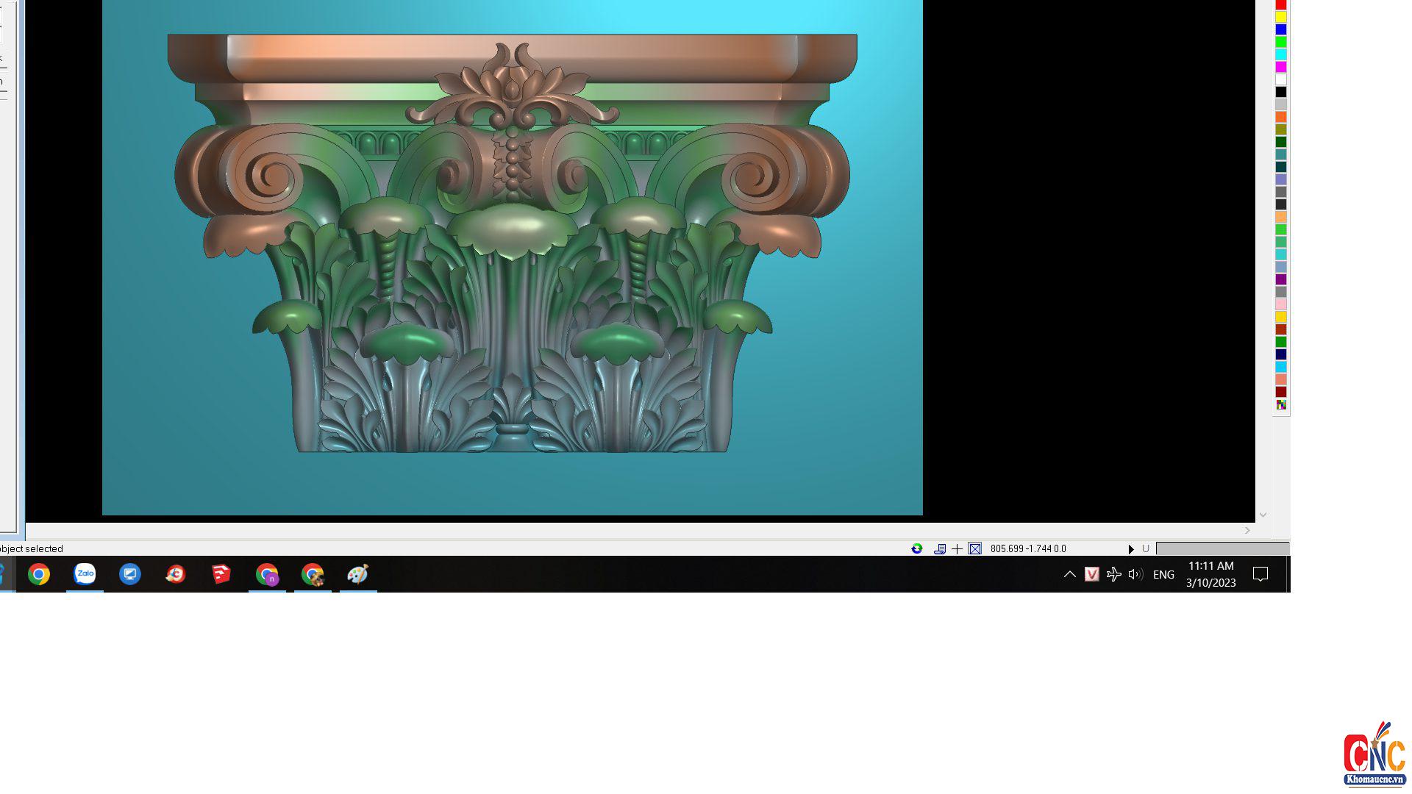Select the red color swatch in palette
Viewport: 1412px width, 794px height.
tap(1281, 4)
